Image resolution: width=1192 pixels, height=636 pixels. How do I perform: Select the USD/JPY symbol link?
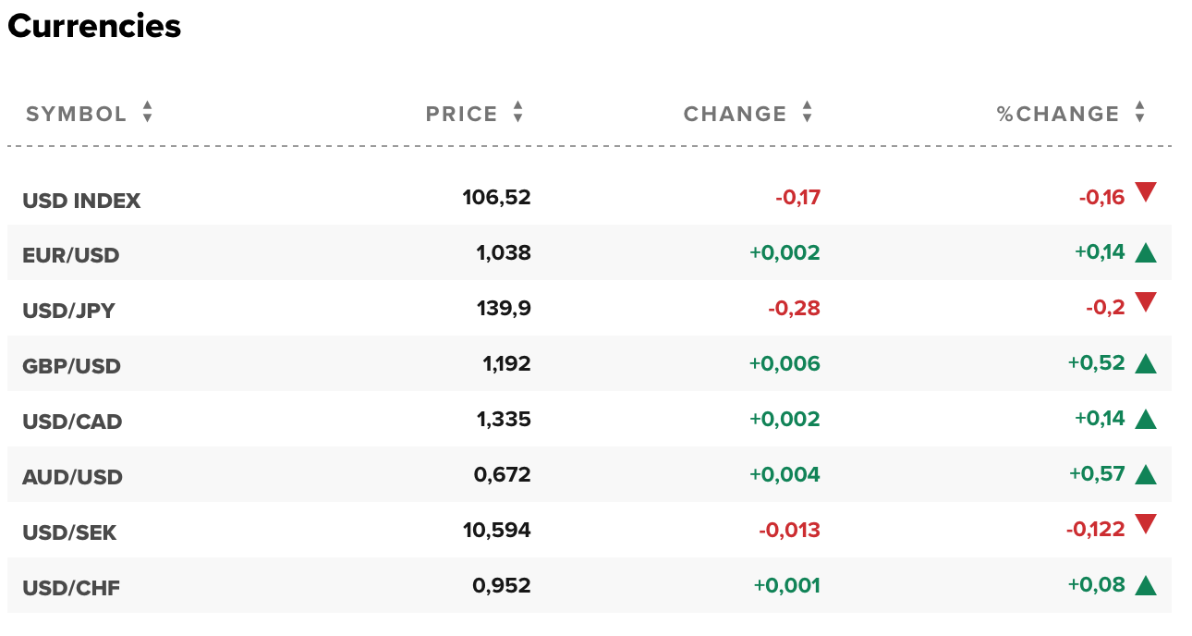69,311
